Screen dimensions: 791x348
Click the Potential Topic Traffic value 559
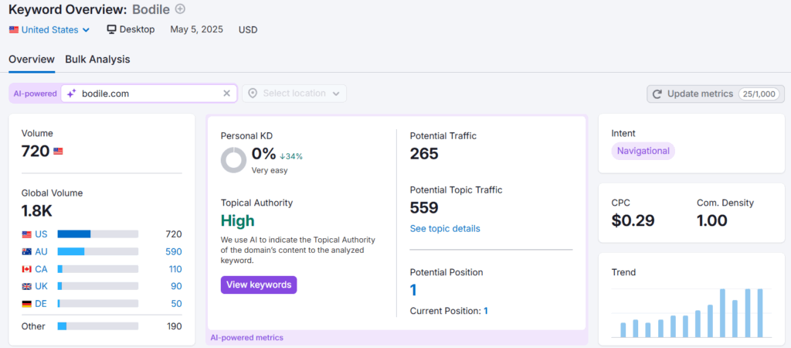tap(424, 207)
